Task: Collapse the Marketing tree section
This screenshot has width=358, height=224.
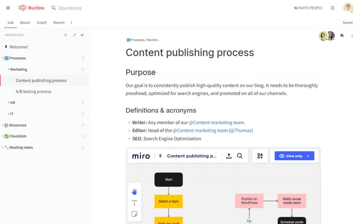Action: 9,69
